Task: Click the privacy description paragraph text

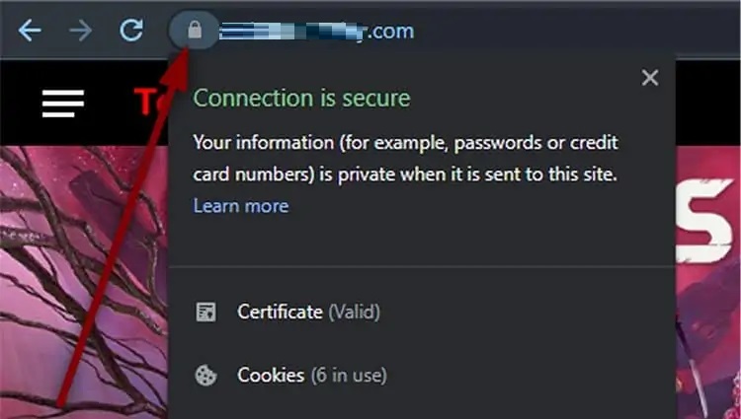Action: click(x=405, y=160)
